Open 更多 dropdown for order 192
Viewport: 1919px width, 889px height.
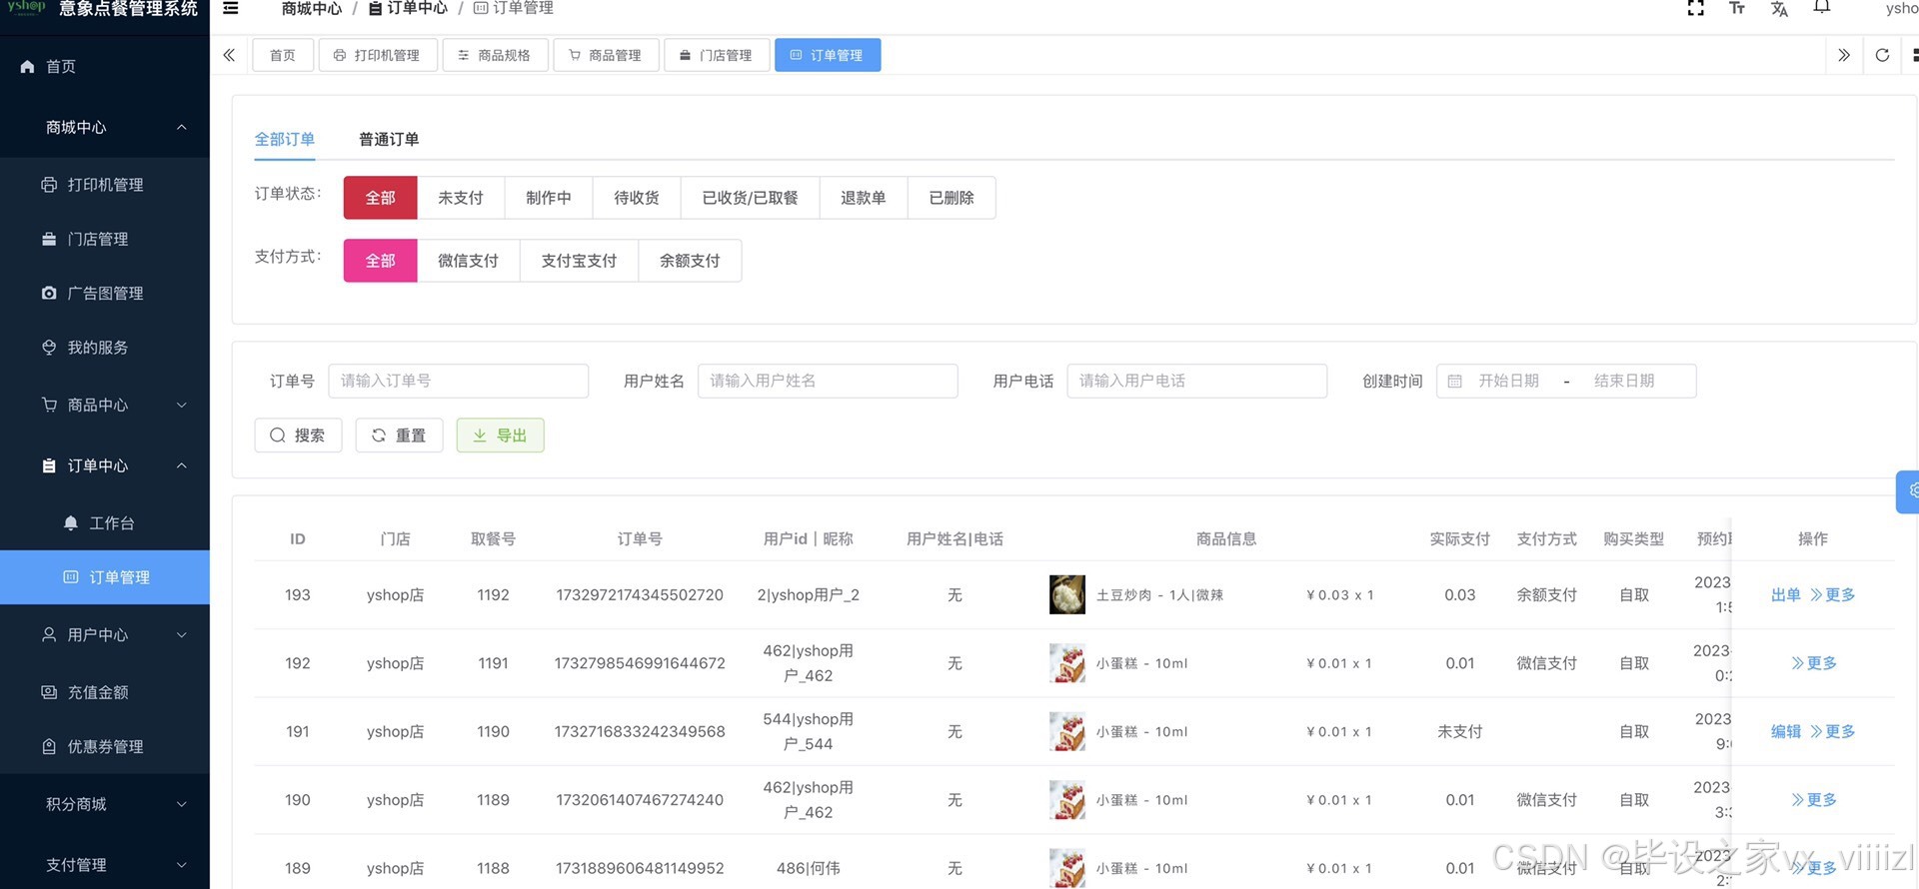(1814, 663)
